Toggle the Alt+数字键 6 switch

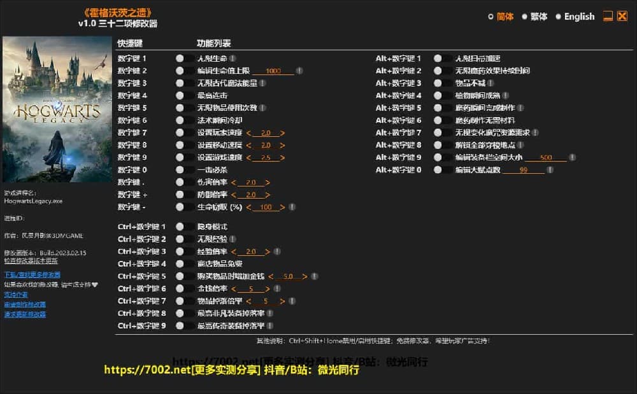tap(442, 120)
